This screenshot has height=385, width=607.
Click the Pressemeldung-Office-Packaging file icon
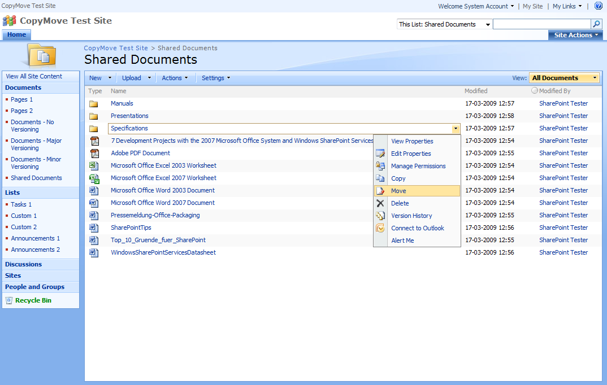coord(94,215)
